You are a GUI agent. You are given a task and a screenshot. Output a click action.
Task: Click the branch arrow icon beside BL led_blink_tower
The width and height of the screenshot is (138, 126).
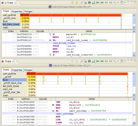pos(50,40)
